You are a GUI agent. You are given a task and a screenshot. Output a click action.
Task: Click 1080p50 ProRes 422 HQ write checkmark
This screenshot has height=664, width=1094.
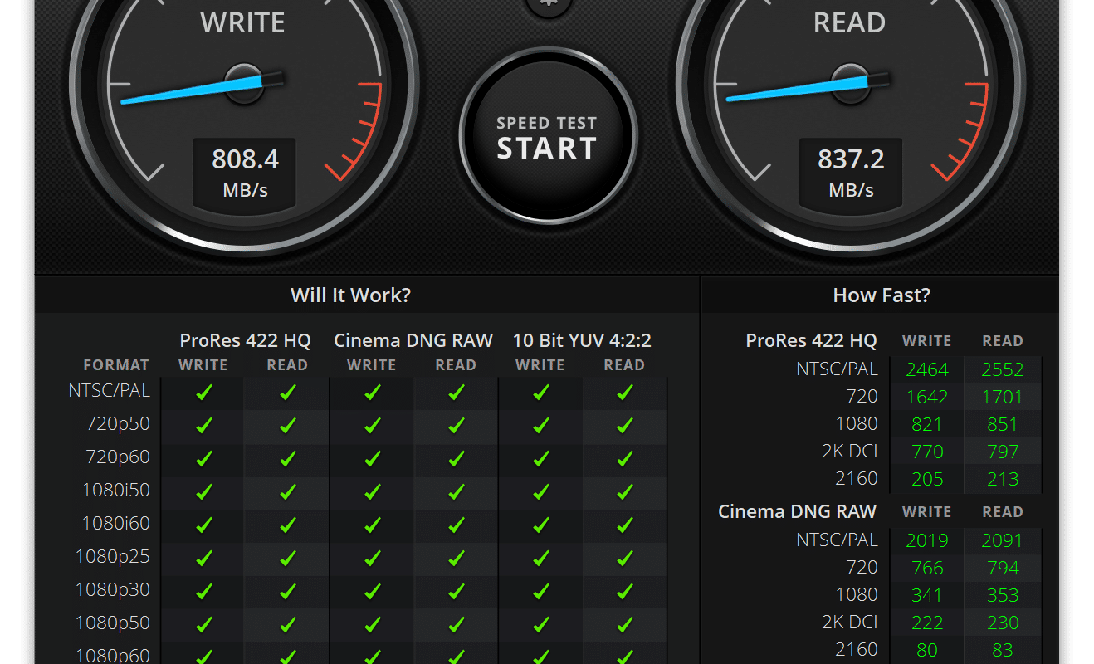click(x=203, y=625)
